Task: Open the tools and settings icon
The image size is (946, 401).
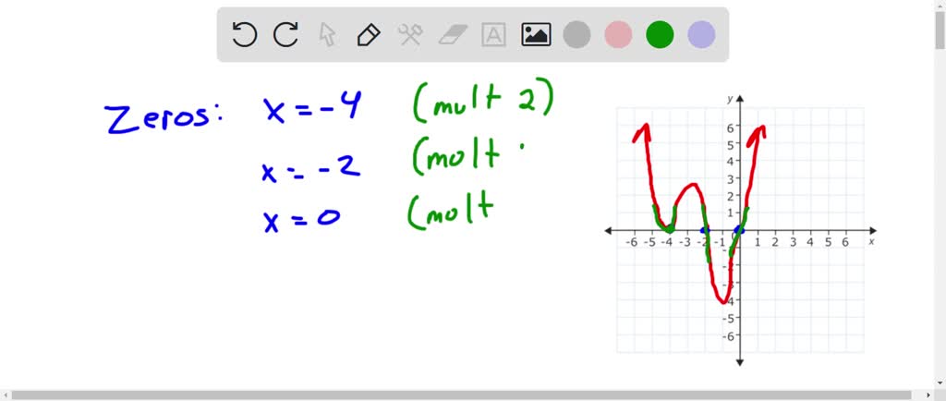Action: click(x=410, y=34)
